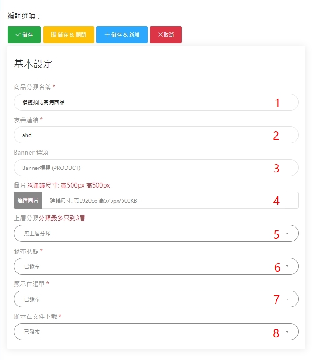Click the door icon on 儲存 & 關閉
This screenshot has height=360, width=330.
point(54,34)
